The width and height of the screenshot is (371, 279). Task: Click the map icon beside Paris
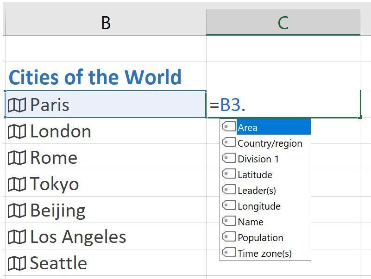click(17, 105)
